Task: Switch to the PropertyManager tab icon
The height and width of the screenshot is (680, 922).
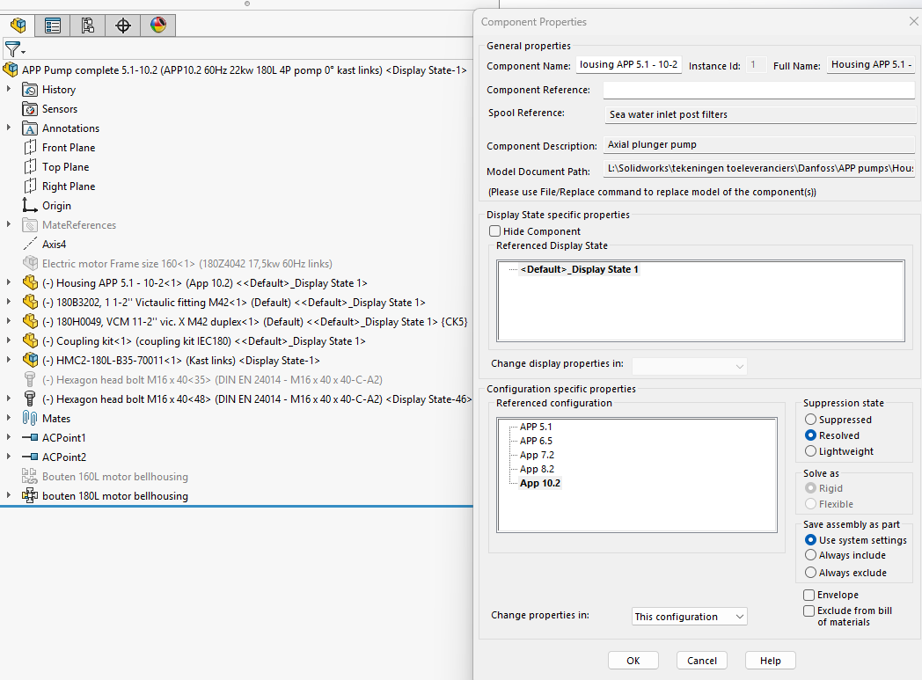Action: [53, 26]
